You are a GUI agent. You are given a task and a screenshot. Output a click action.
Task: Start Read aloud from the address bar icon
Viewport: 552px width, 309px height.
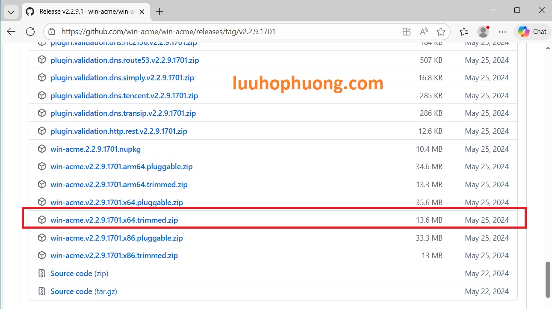[x=424, y=31]
